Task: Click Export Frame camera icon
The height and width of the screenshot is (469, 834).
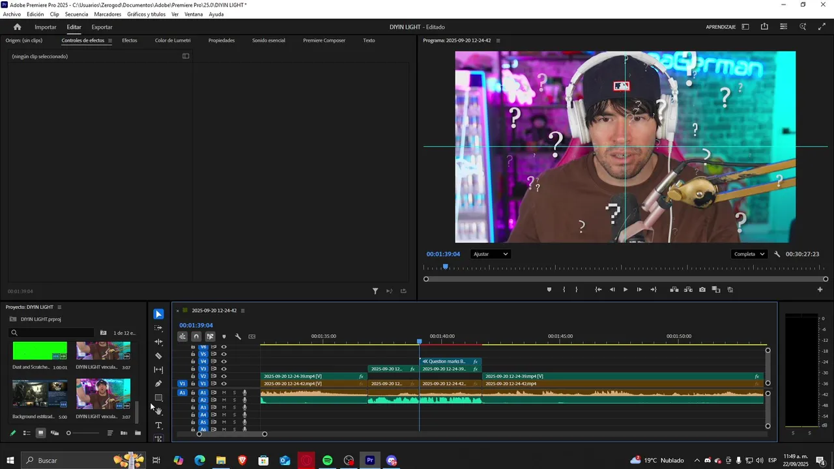Action: [702, 290]
